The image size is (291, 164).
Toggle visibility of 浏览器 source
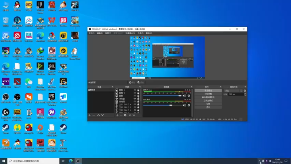tap(135, 98)
